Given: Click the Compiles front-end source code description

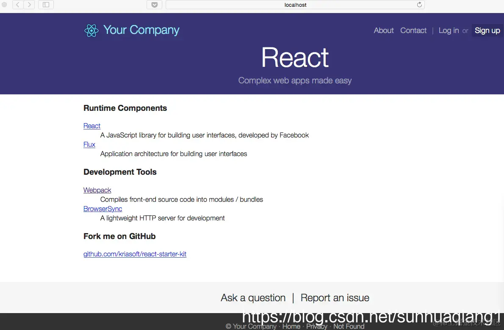Looking at the screenshot, I should [182, 200].
